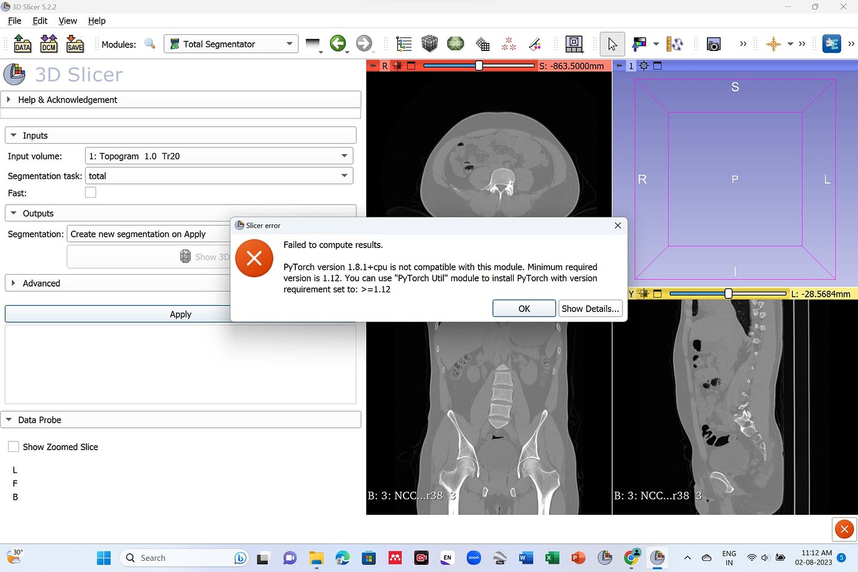Toggle the red slice view visibility eye
The height and width of the screenshot is (572, 858).
[x=372, y=65]
